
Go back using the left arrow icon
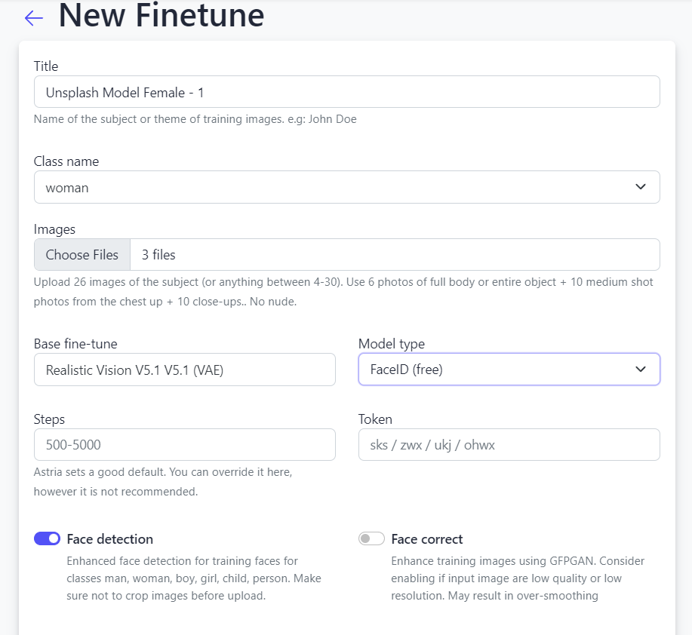[33, 18]
